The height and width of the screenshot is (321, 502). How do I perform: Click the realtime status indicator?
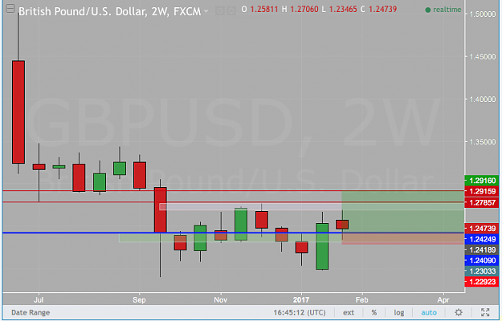pyautogui.click(x=443, y=10)
